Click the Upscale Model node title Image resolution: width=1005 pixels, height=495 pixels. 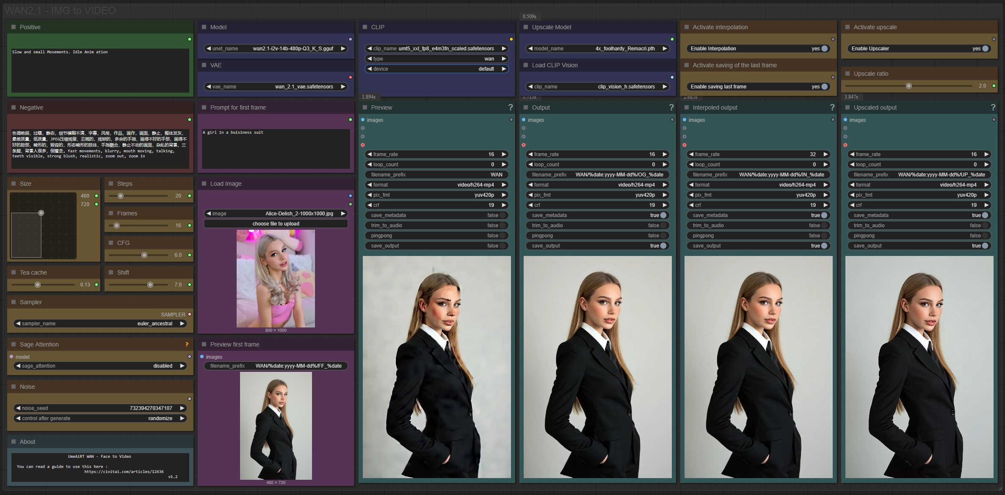551,27
